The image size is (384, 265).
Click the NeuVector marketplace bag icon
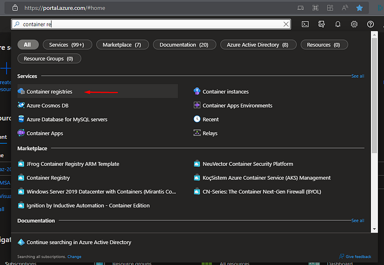coord(197,163)
